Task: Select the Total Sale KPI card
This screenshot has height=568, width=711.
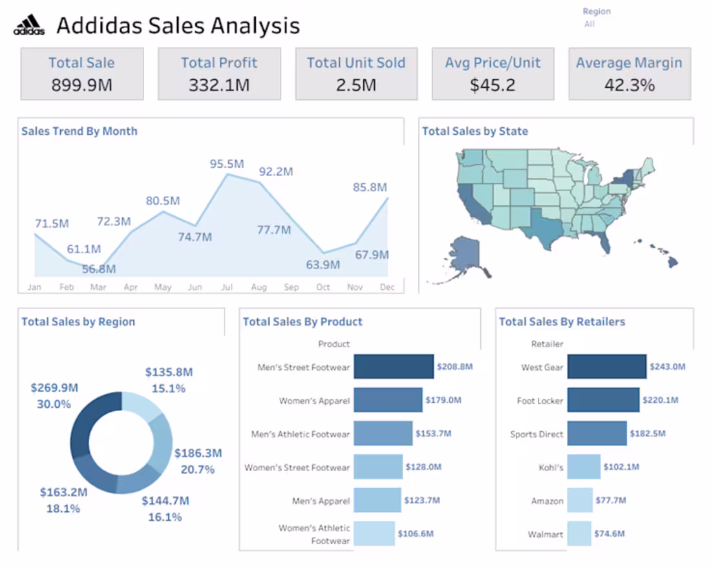Action: pos(81,73)
